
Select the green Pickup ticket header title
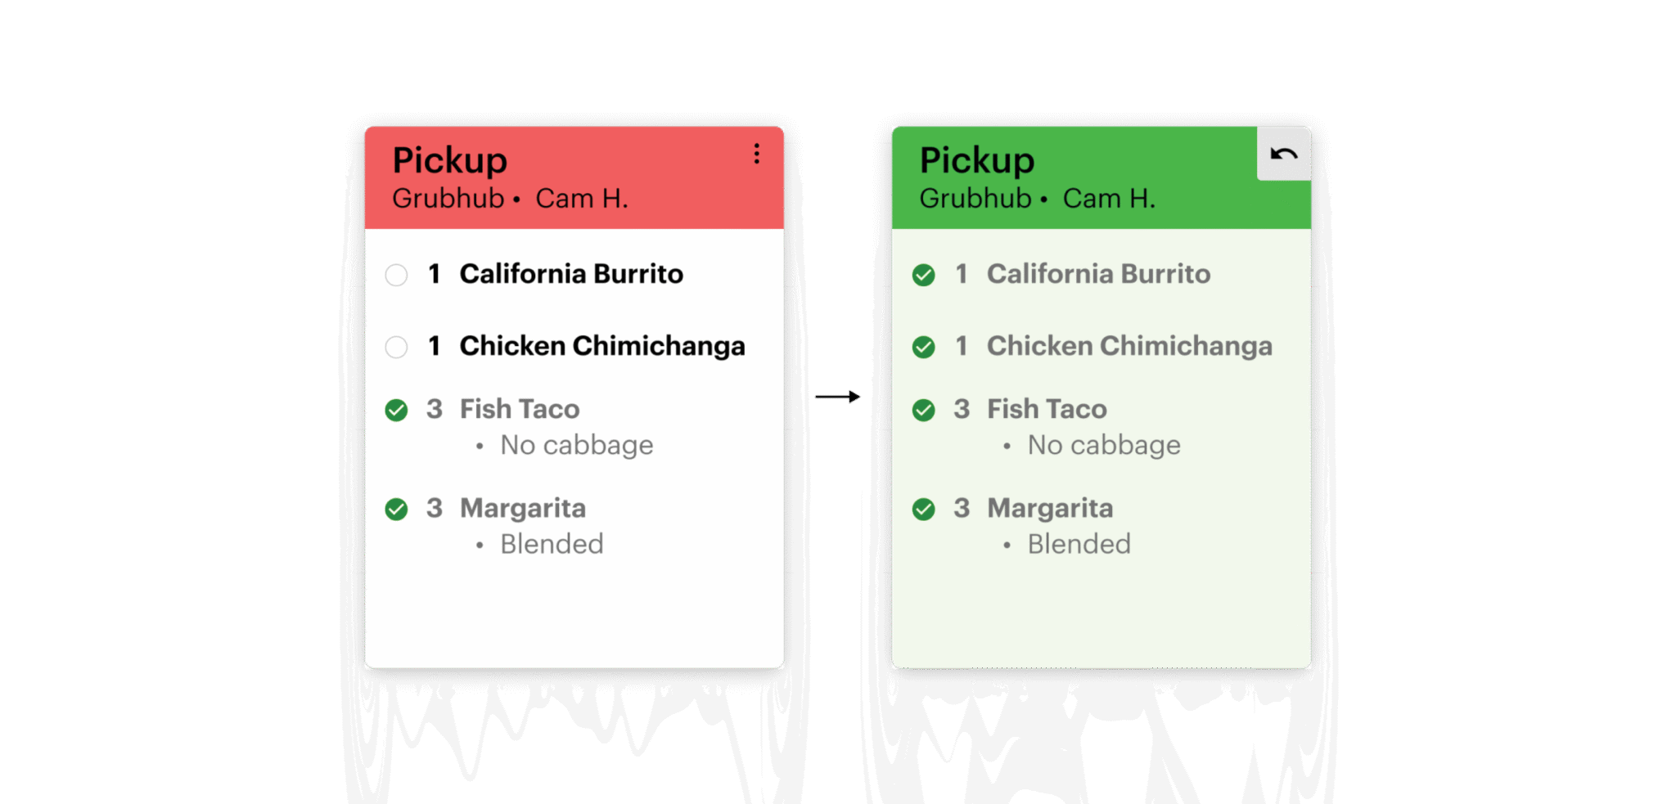coord(976,160)
